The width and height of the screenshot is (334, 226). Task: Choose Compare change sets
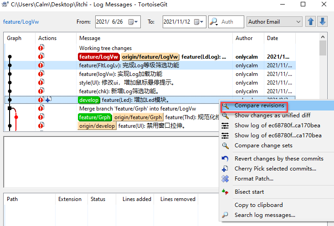[x=277, y=146]
